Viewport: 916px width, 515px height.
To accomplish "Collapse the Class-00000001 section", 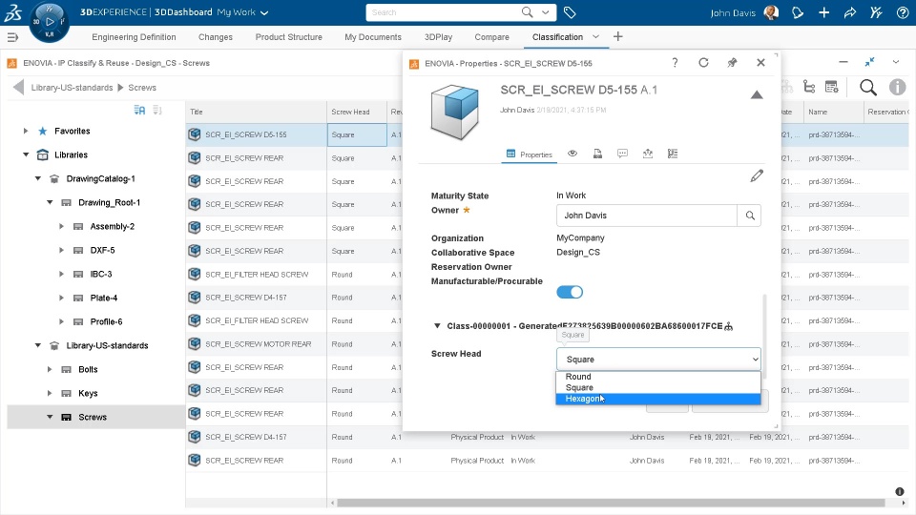I will pyautogui.click(x=438, y=326).
